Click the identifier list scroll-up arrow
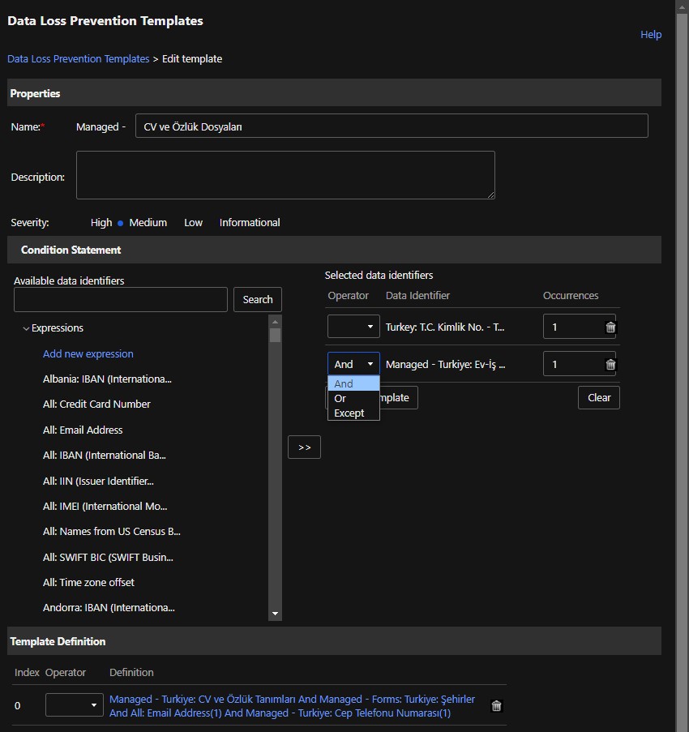The width and height of the screenshot is (689, 732). coord(276,321)
